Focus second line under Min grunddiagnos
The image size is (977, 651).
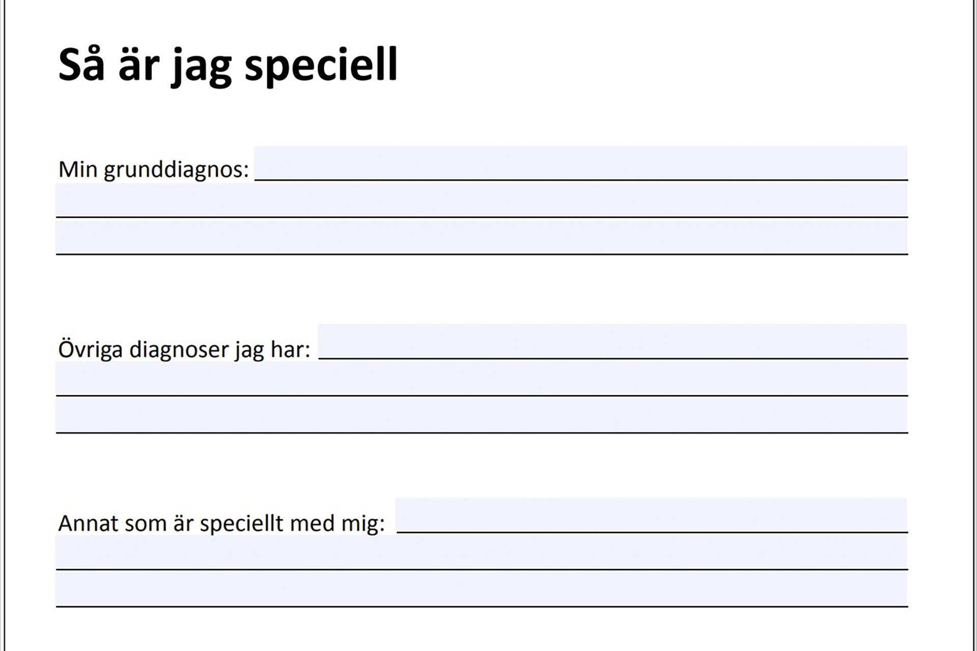click(x=481, y=200)
